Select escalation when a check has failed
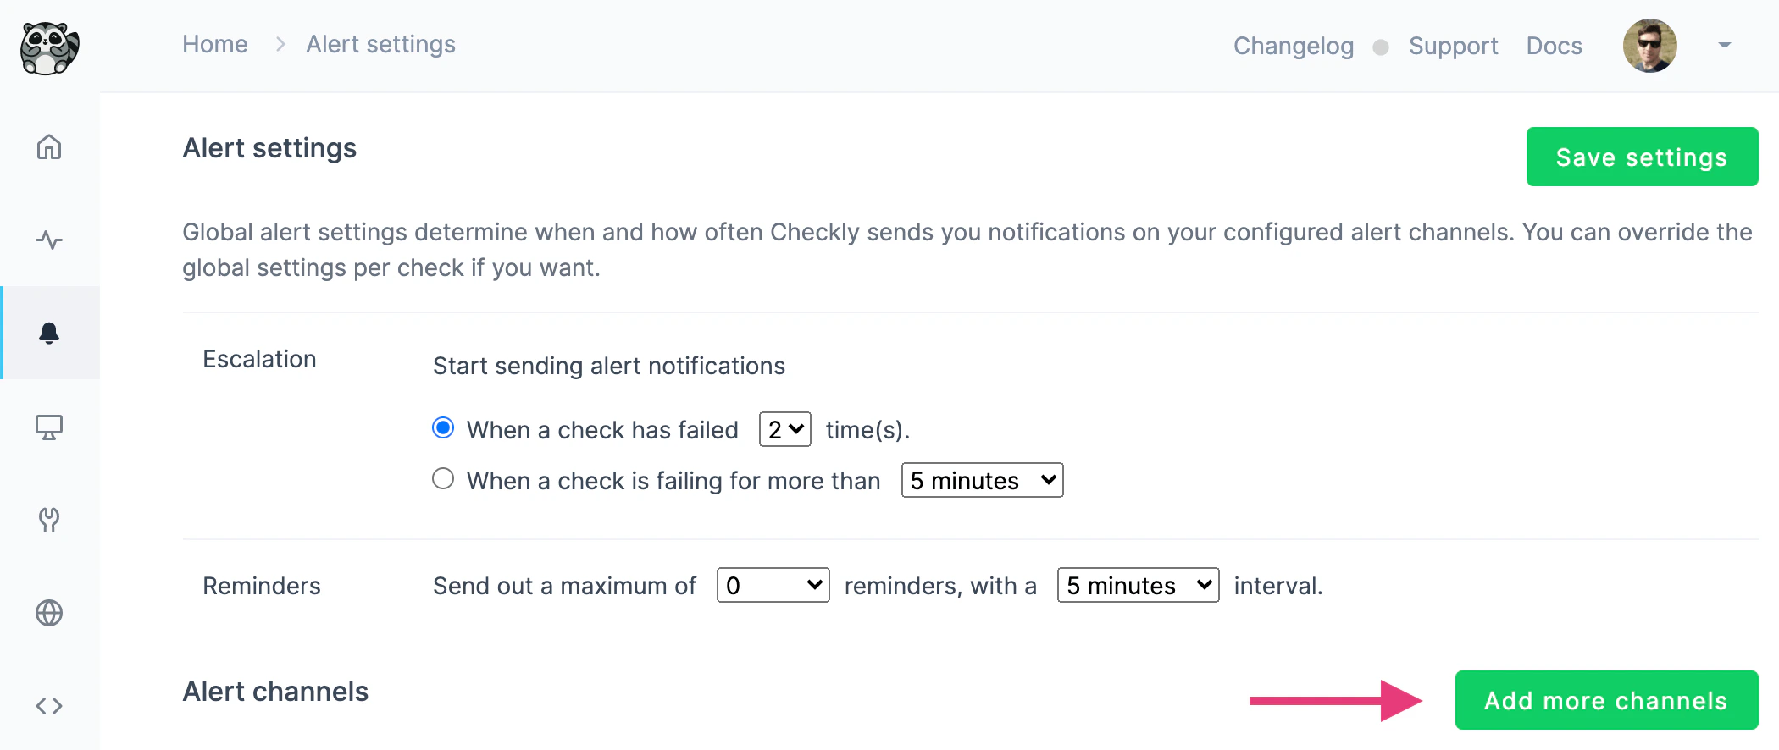1779x750 pixels. 442,428
